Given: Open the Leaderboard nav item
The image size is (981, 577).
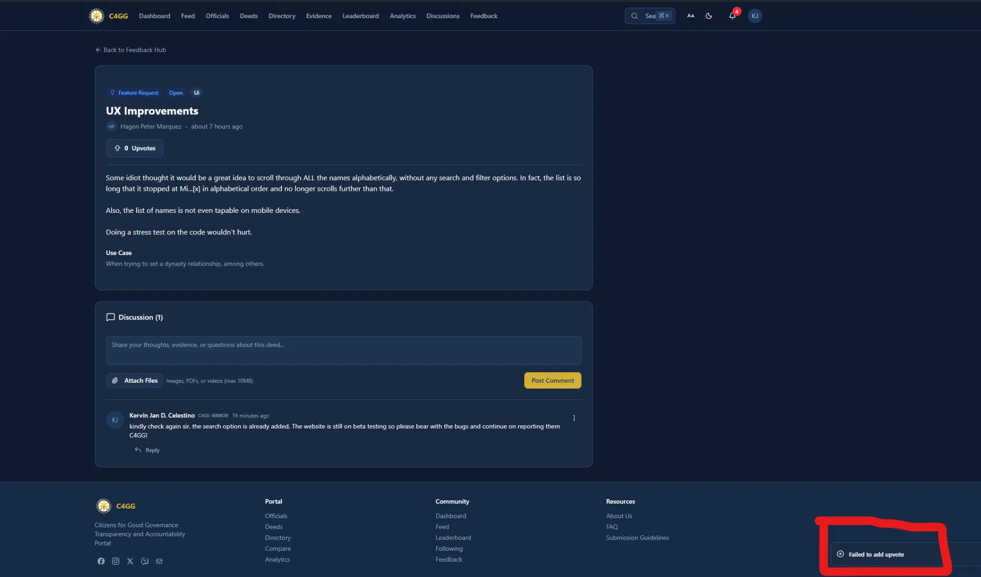Looking at the screenshot, I should click(360, 16).
